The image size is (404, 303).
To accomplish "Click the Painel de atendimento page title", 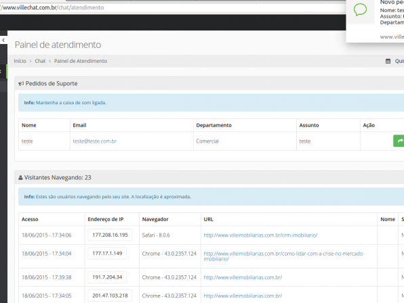I will coord(58,45).
